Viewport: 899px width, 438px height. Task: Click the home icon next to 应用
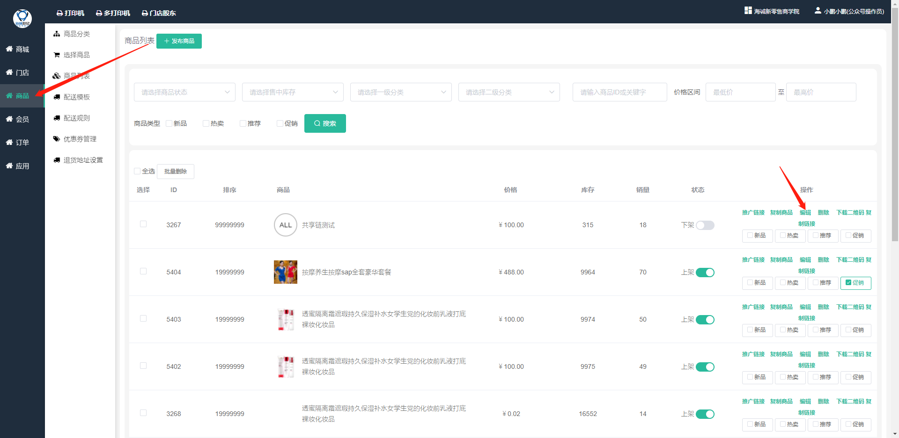(x=9, y=165)
